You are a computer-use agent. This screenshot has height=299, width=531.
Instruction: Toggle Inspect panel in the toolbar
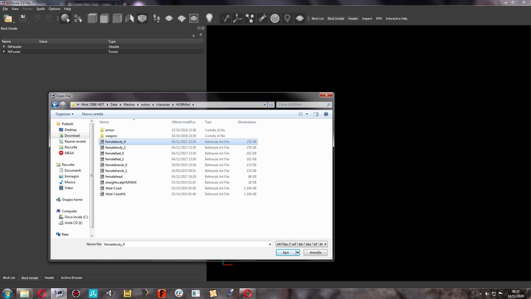[x=367, y=19]
